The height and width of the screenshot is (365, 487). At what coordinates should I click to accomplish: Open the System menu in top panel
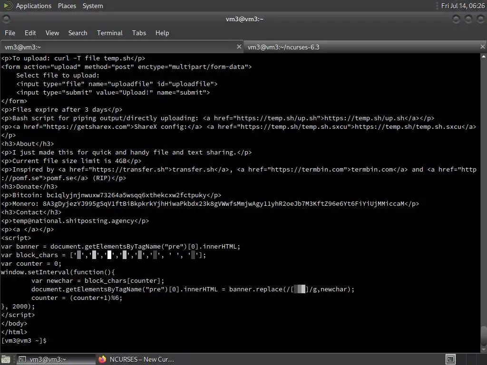pos(93,6)
